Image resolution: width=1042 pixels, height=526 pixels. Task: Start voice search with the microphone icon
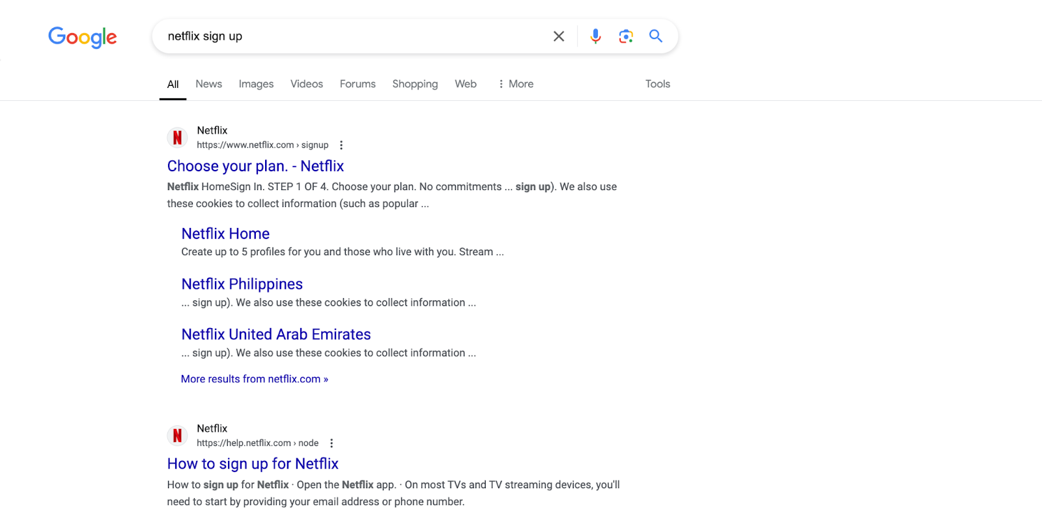[x=595, y=36]
